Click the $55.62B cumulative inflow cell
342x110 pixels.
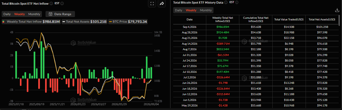coord(256,27)
